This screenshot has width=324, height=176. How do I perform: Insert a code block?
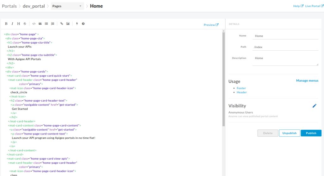click(34, 24)
